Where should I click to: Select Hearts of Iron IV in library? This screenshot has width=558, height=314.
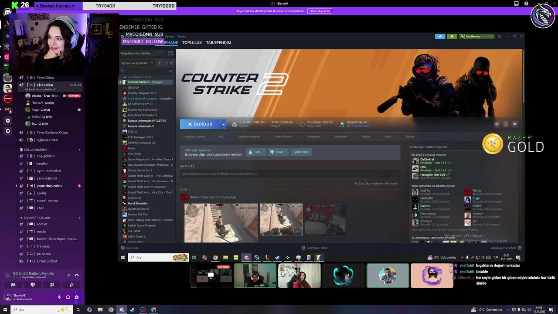point(138,209)
